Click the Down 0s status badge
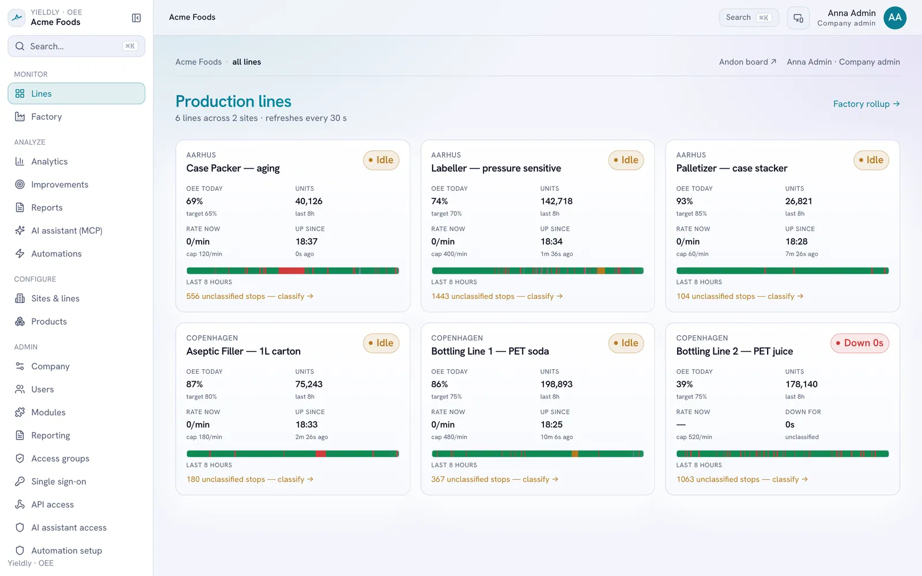922x576 pixels. pyautogui.click(x=860, y=343)
